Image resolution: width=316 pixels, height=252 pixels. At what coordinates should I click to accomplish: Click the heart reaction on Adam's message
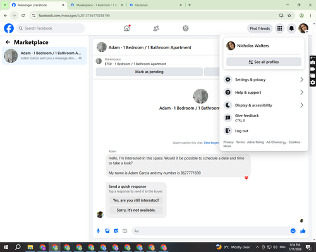[x=246, y=178]
